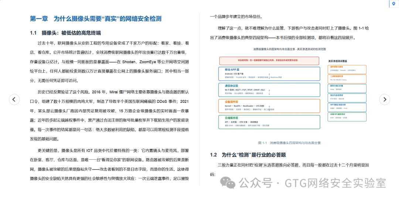Click the 云端 API 越权测试 box
Screen dimensions: 399x199
[347, 117]
